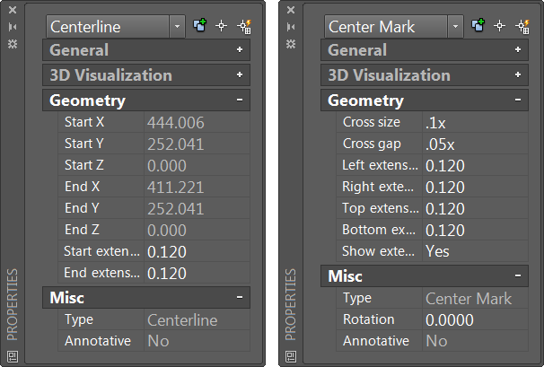Click Quick Select icon in Centerline palette

click(242, 27)
